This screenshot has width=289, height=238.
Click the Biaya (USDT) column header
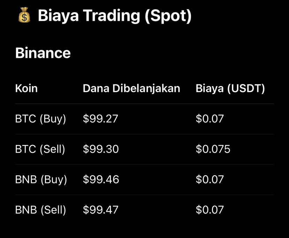click(230, 89)
